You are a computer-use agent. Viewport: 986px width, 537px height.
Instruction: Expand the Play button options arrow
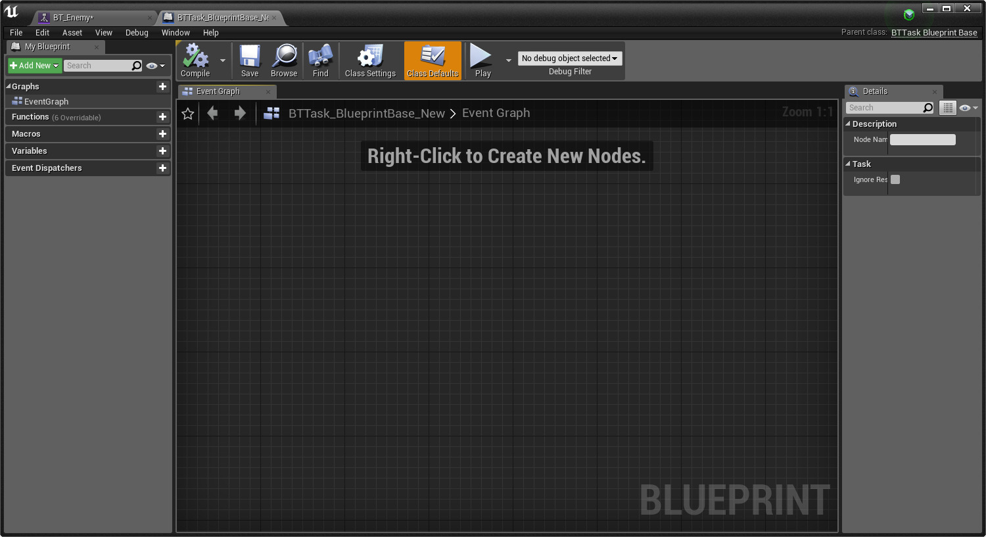pyautogui.click(x=508, y=58)
